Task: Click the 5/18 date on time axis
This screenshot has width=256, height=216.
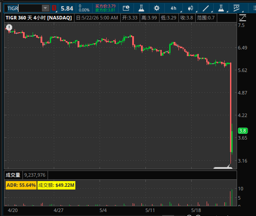Action: [196, 210]
